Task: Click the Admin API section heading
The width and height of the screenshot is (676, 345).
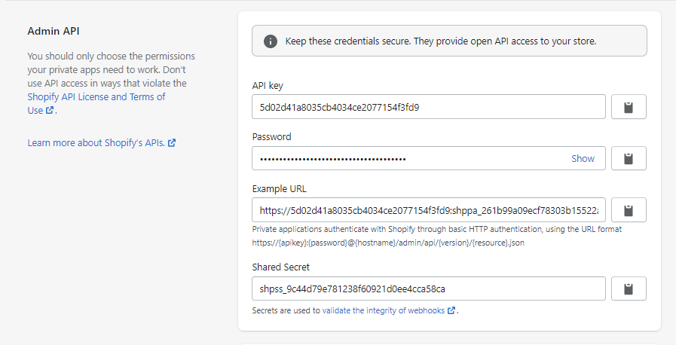Action: click(54, 31)
